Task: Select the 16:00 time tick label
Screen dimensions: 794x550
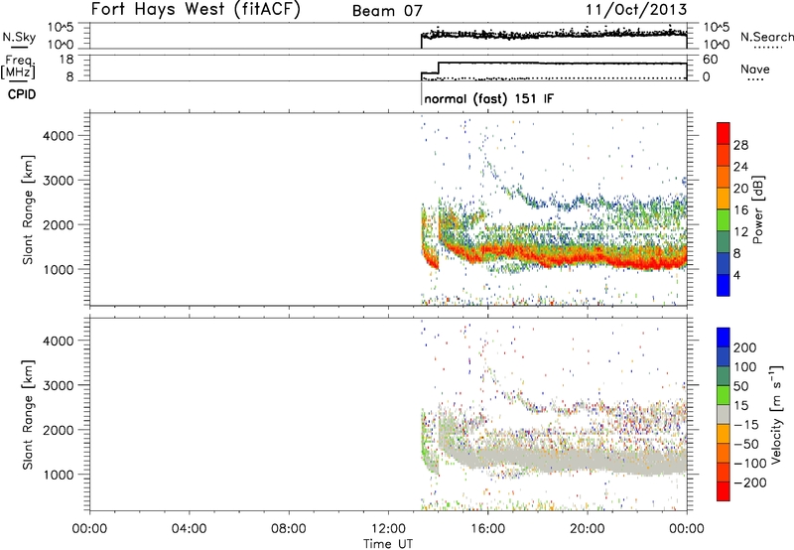Action: point(487,529)
